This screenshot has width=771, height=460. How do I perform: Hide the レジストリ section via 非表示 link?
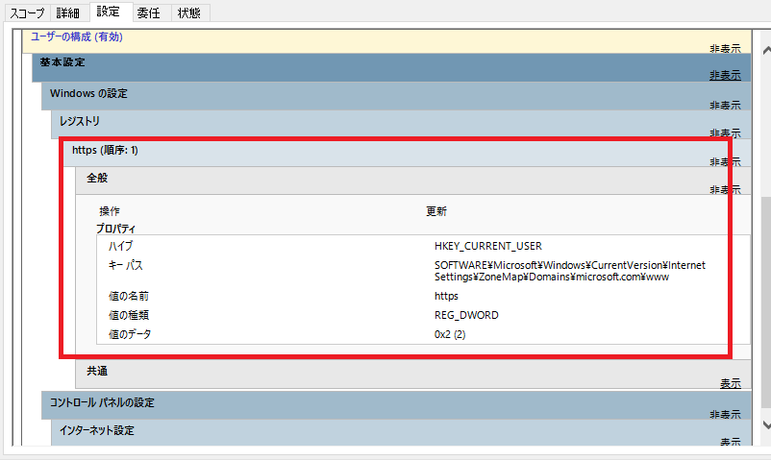(725, 133)
